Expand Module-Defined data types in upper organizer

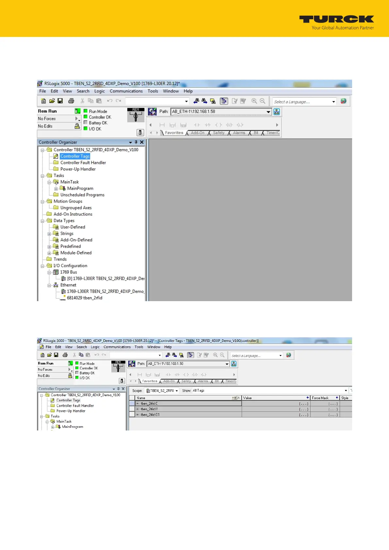coord(49,253)
